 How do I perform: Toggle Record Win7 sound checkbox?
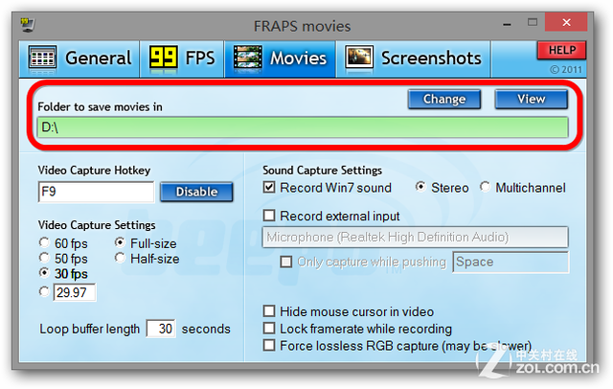tap(269, 187)
